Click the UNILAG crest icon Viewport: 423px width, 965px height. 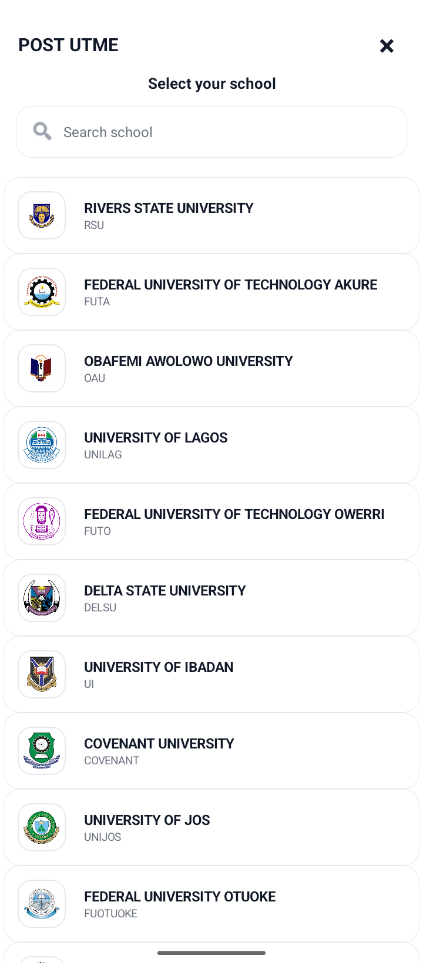click(42, 445)
